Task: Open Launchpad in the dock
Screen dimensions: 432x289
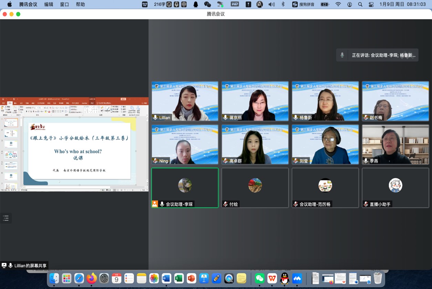Action: (66, 278)
